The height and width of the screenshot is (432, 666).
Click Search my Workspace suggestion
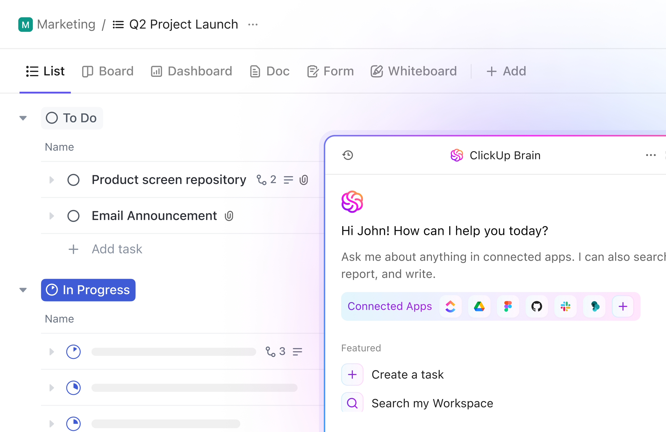pyautogui.click(x=432, y=403)
